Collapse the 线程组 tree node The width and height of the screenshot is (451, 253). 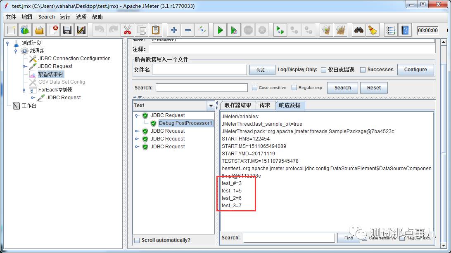(16, 51)
